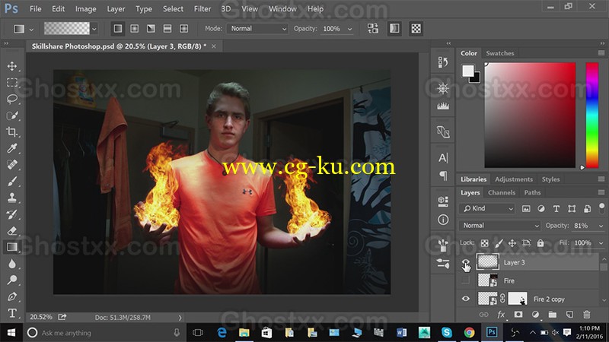Select the Horizontal Type tool
This screenshot has width=609, height=342.
tap(12, 313)
